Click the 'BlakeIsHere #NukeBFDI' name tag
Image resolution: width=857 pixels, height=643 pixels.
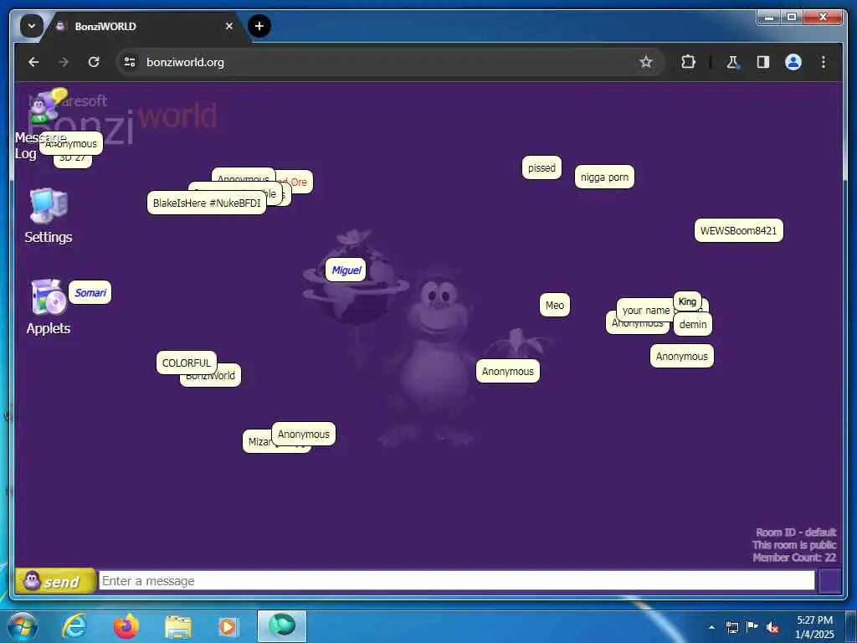pos(207,203)
